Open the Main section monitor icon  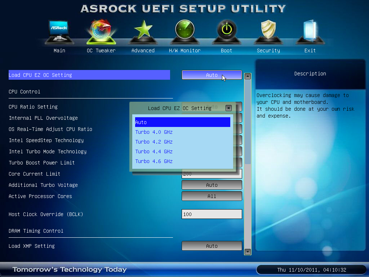click(59, 32)
